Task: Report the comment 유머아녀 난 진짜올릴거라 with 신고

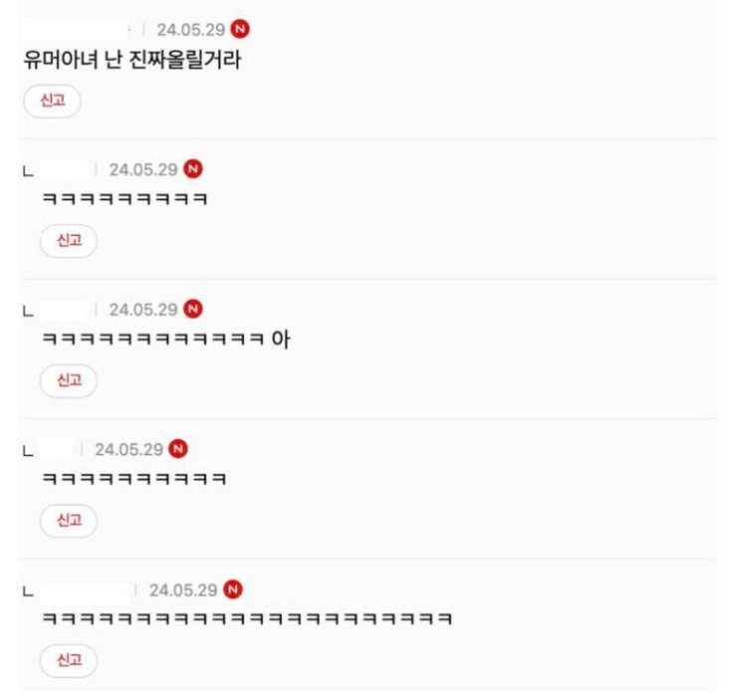Action: point(52,101)
